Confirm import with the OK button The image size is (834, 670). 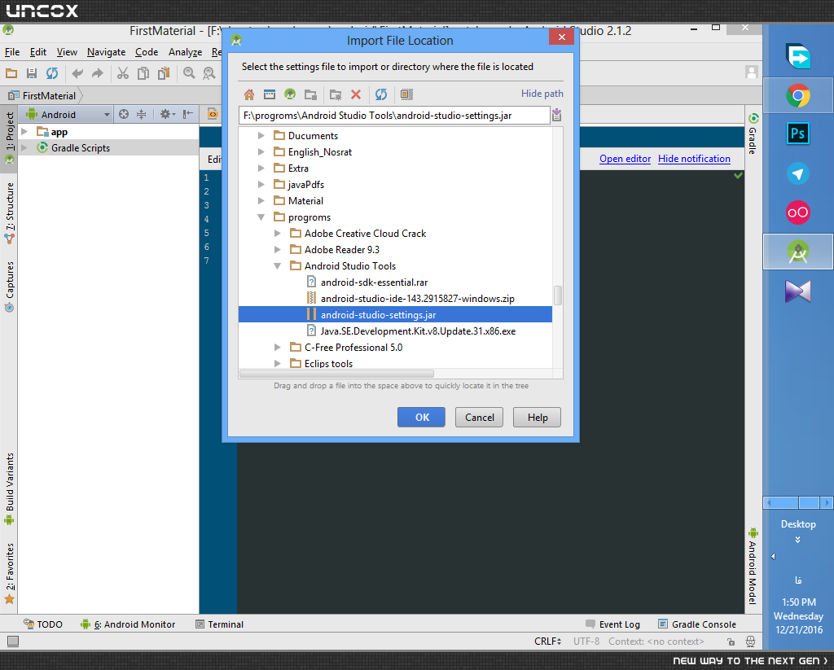[422, 418]
